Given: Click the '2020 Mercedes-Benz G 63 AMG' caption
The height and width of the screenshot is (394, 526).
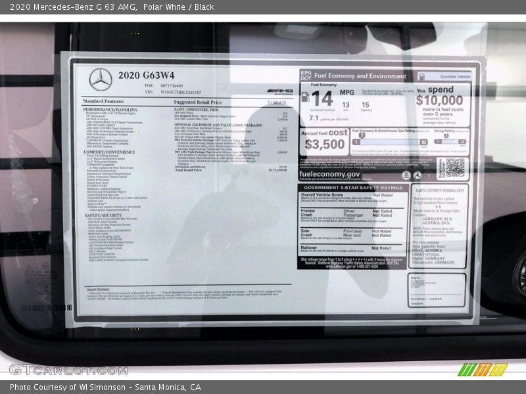Looking at the screenshot, I should coord(74,7).
